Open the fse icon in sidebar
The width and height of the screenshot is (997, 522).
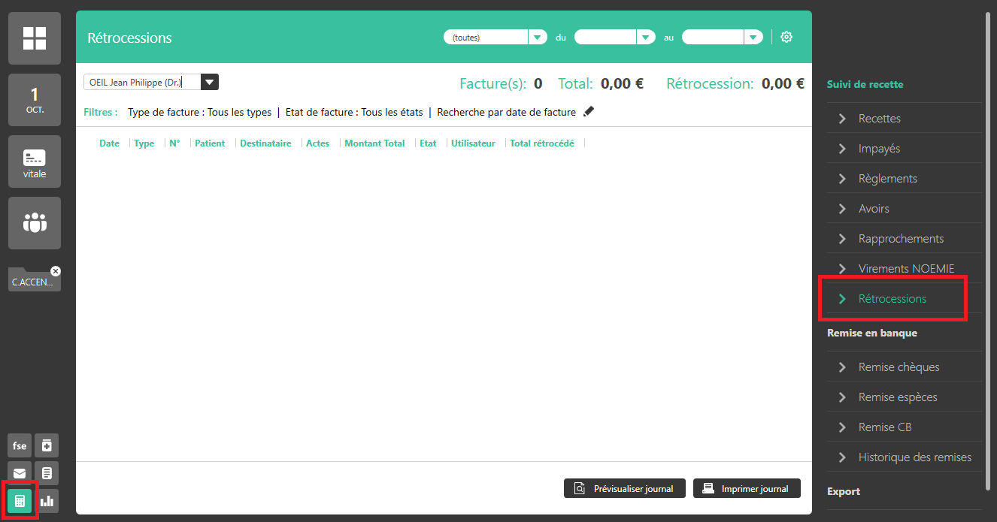20,445
